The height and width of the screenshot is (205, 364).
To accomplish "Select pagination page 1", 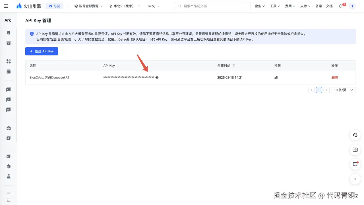I will 319,90.
